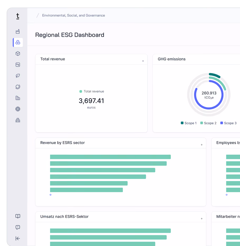Click the circular ring sidebar icon
The image size is (240, 246).
coord(18,87)
